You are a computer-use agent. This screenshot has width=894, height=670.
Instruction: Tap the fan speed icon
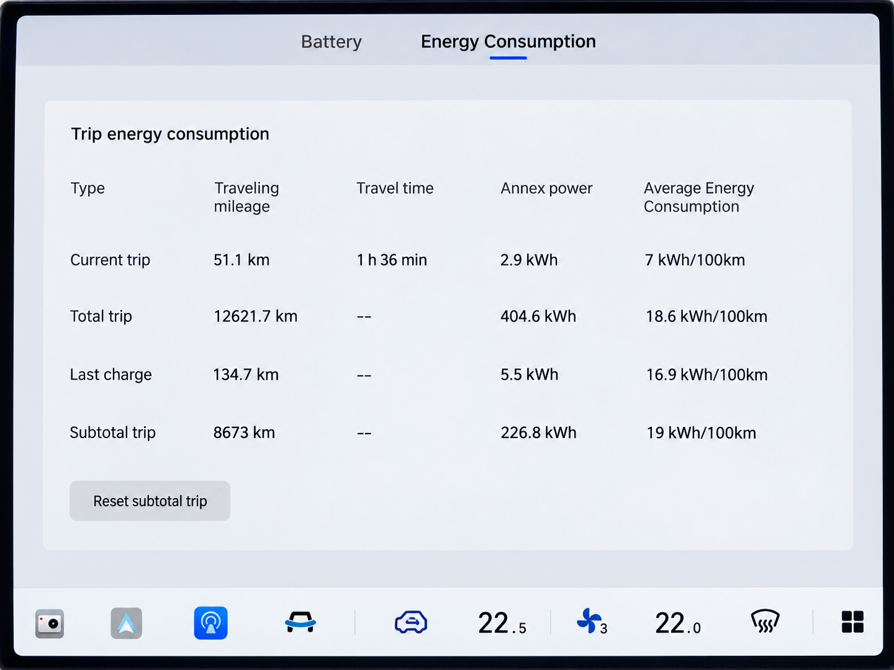point(591,622)
